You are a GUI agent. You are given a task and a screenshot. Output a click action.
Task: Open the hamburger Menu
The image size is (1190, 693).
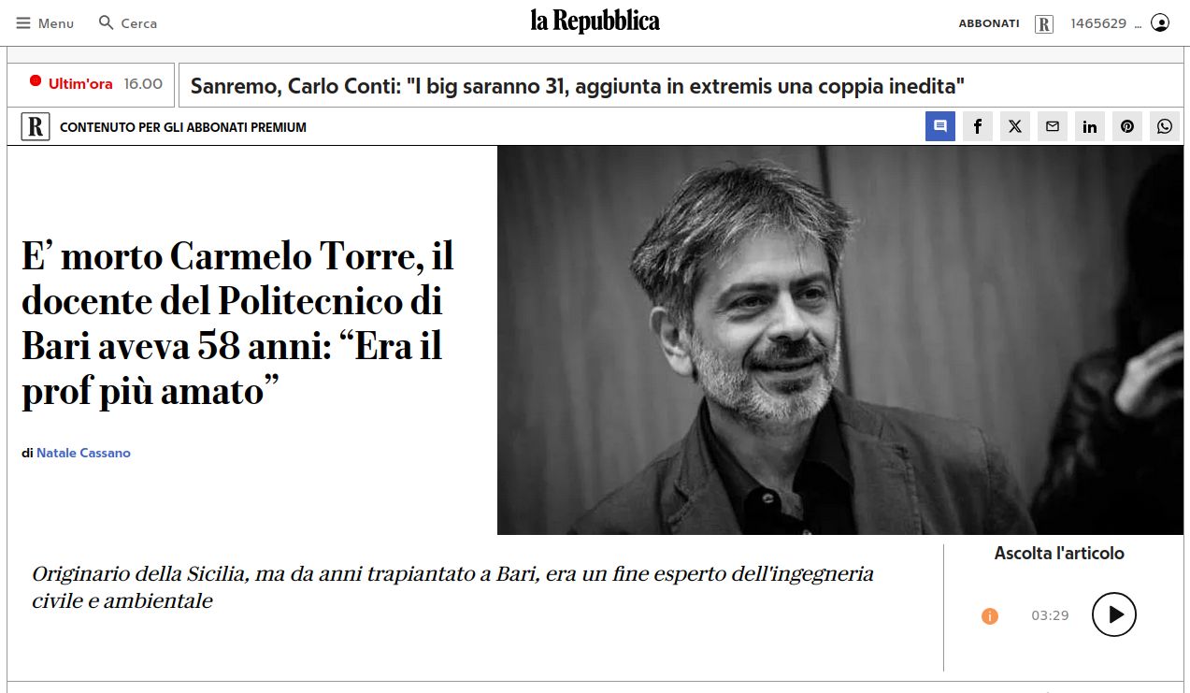tap(45, 22)
